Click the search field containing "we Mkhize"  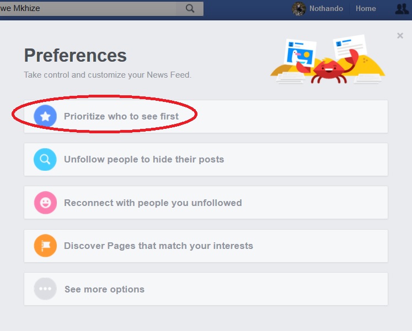tap(88, 9)
